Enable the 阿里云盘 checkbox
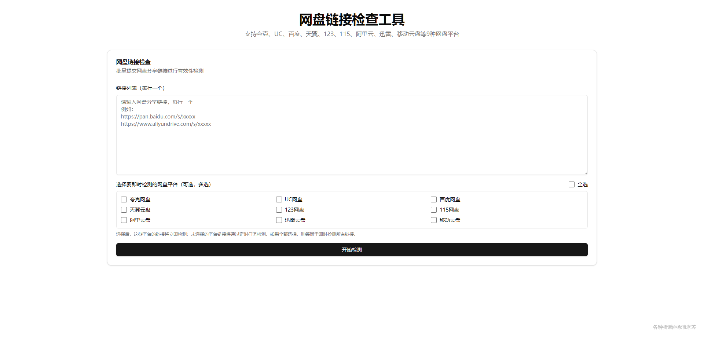This screenshot has width=704, height=337. (124, 220)
